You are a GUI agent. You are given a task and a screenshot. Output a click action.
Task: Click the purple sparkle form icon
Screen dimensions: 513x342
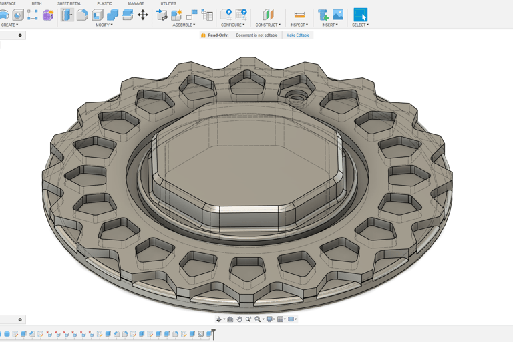tap(48, 15)
